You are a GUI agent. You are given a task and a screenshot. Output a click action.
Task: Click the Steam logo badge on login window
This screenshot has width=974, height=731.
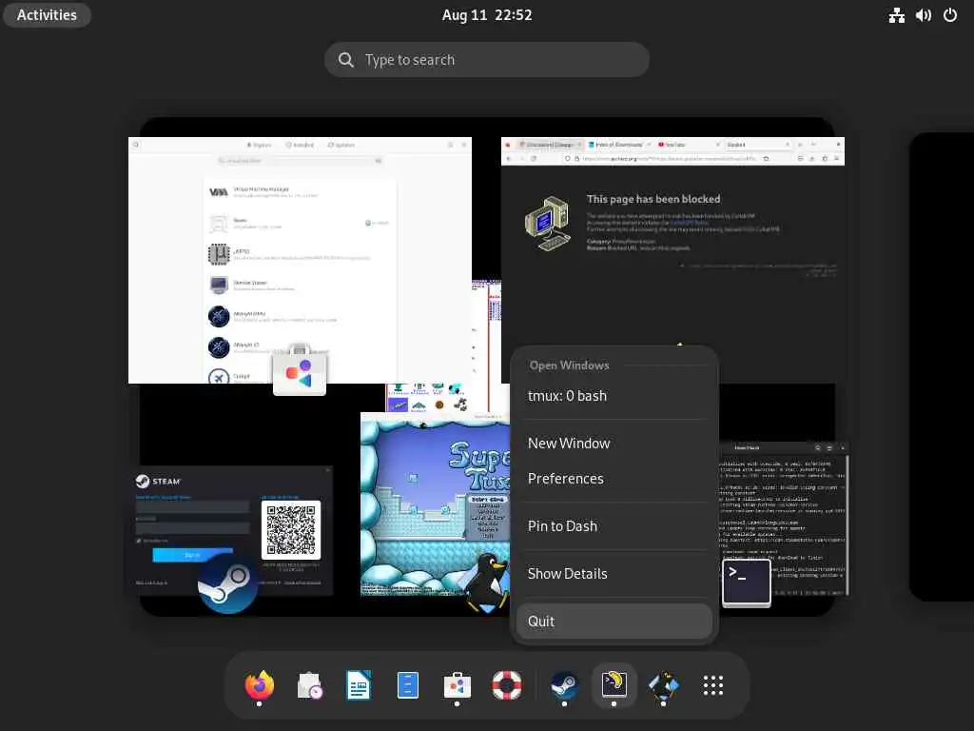click(227, 583)
